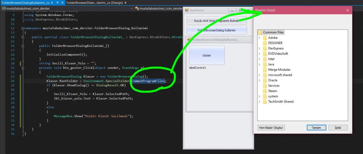The width and height of the screenshot is (363, 154).
Task: Click the labelControl1 label
Action: pyautogui.click(x=197, y=68)
